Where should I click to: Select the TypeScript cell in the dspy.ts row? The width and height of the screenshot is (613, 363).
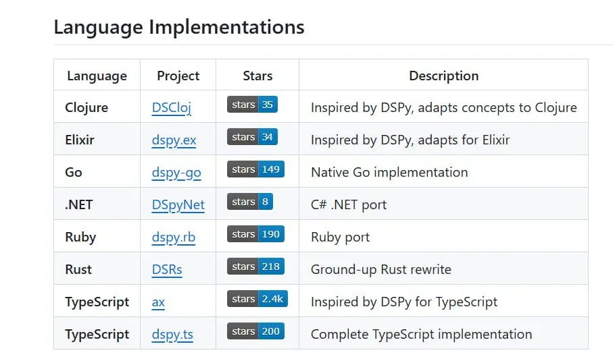point(97,334)
